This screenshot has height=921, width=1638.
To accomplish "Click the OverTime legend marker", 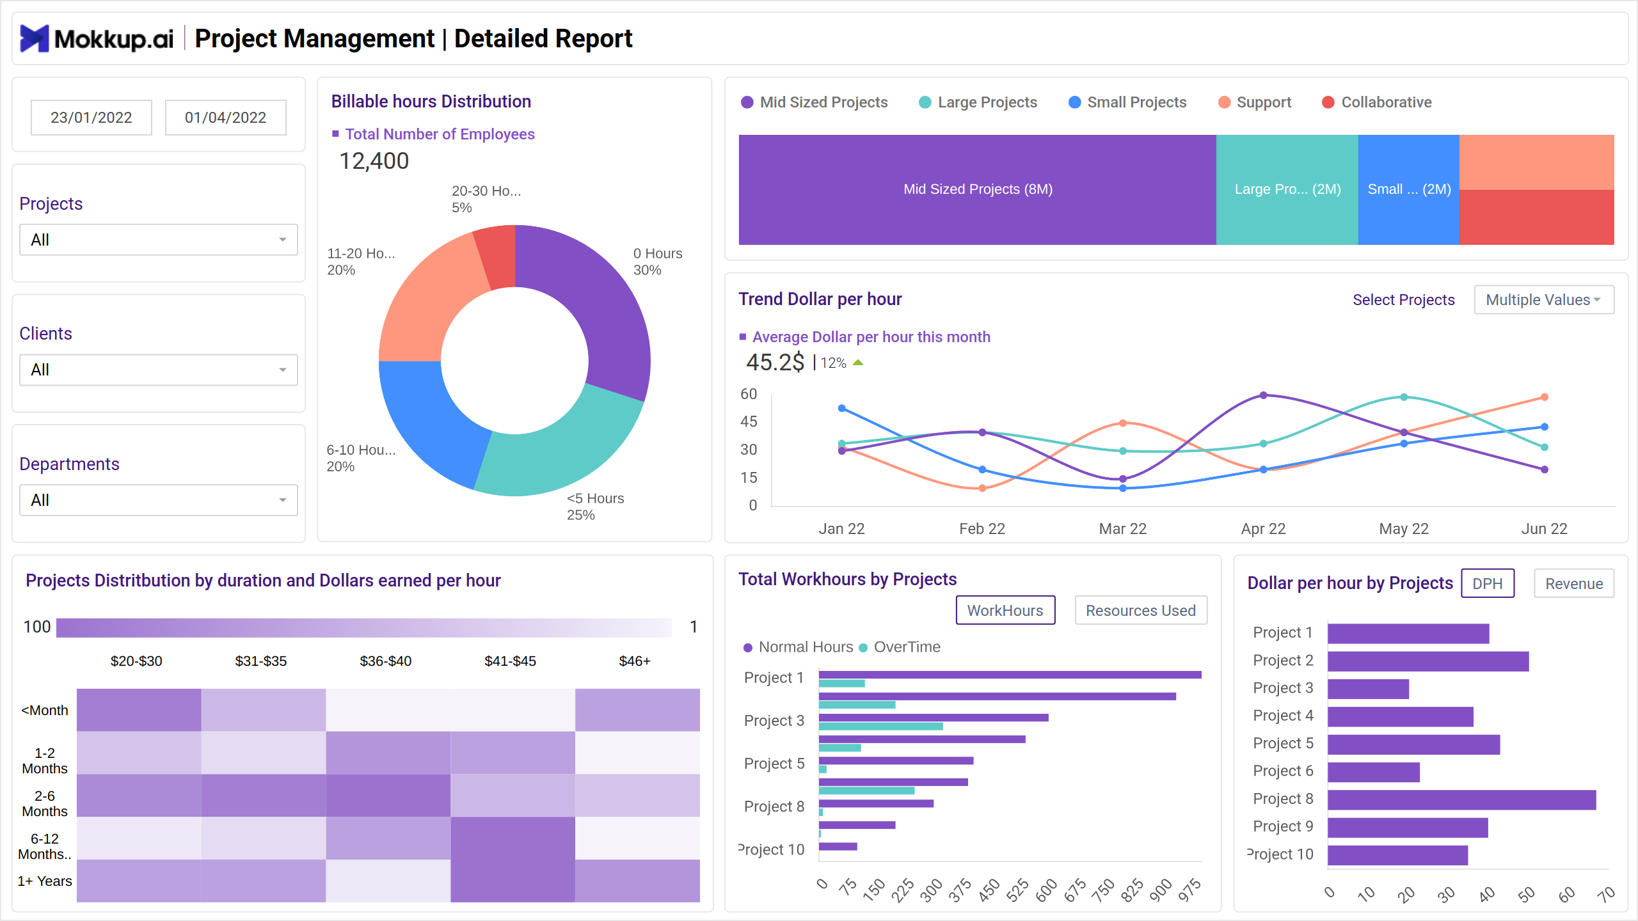I will (x=863, y=647).
